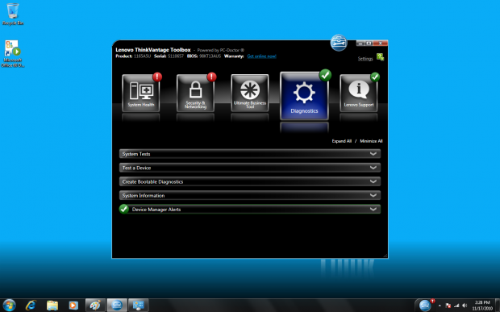Open the System Health section
Image resolution: width=500 pixels, height=312 pixels.
click(x=140, y=93)
